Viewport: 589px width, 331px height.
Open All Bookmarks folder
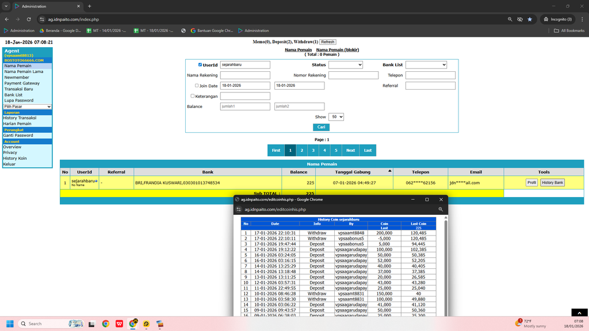(569, 30)
